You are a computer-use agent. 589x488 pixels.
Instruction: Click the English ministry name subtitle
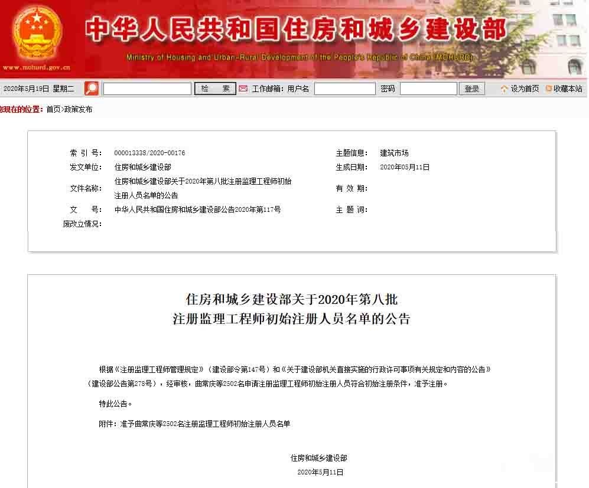(300, 57)
